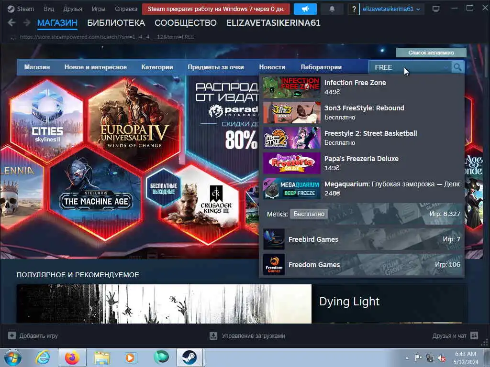Screen dimensions: 490x367
Task: Click the downloads icon in bottom bar
Action: pyautogui.click(x=213, y=336)
